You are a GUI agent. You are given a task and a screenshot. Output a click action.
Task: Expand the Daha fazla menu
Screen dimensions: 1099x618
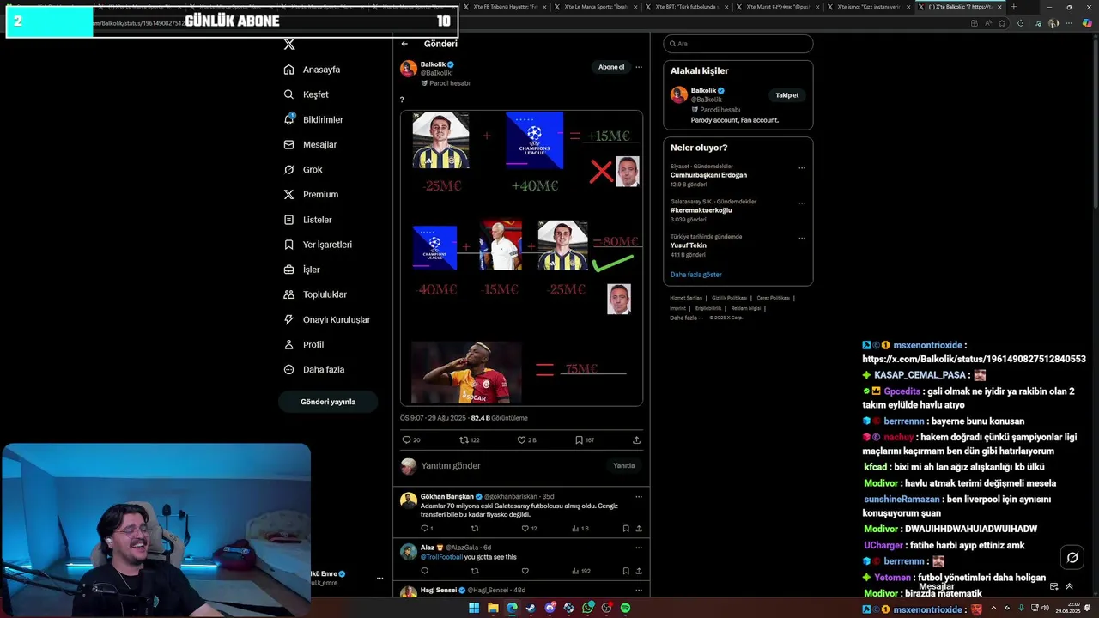tap(314, 369)
